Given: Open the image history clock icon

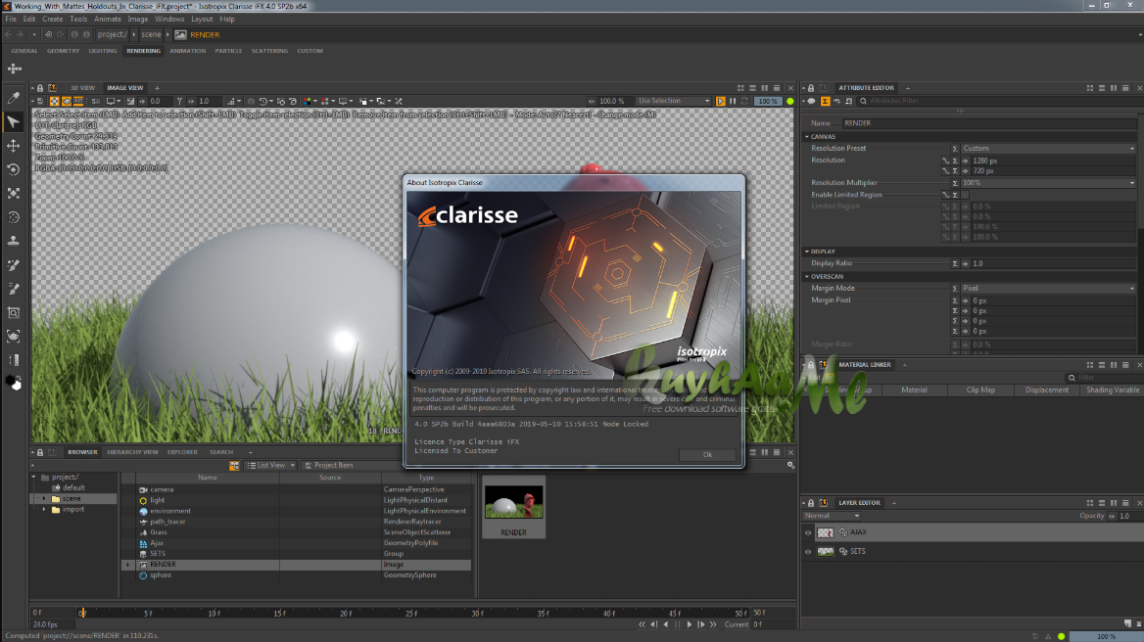Looking at the screenshot, I should click(x=263, y=102).
